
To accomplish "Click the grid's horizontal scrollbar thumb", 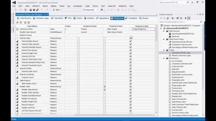I will (114, 115).
